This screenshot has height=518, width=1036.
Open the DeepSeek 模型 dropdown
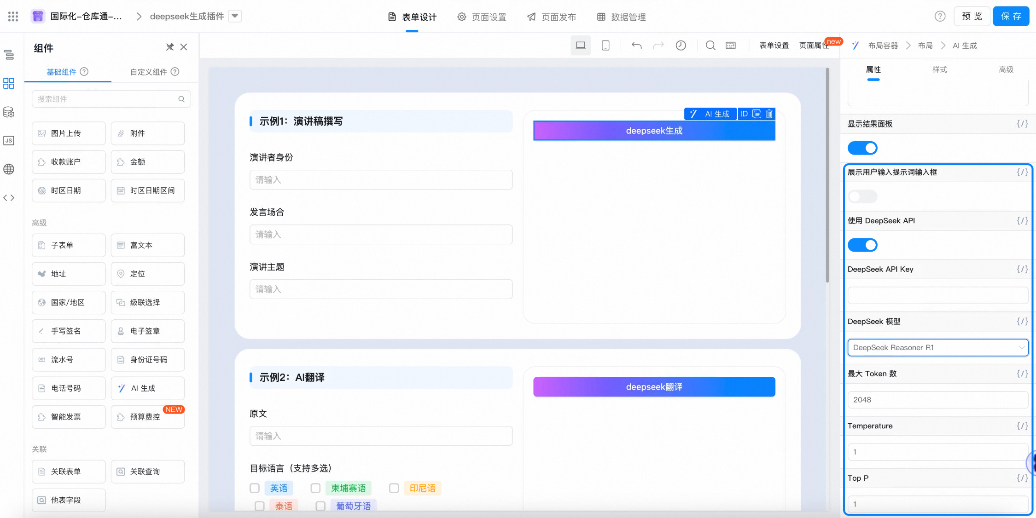point(937,348)
